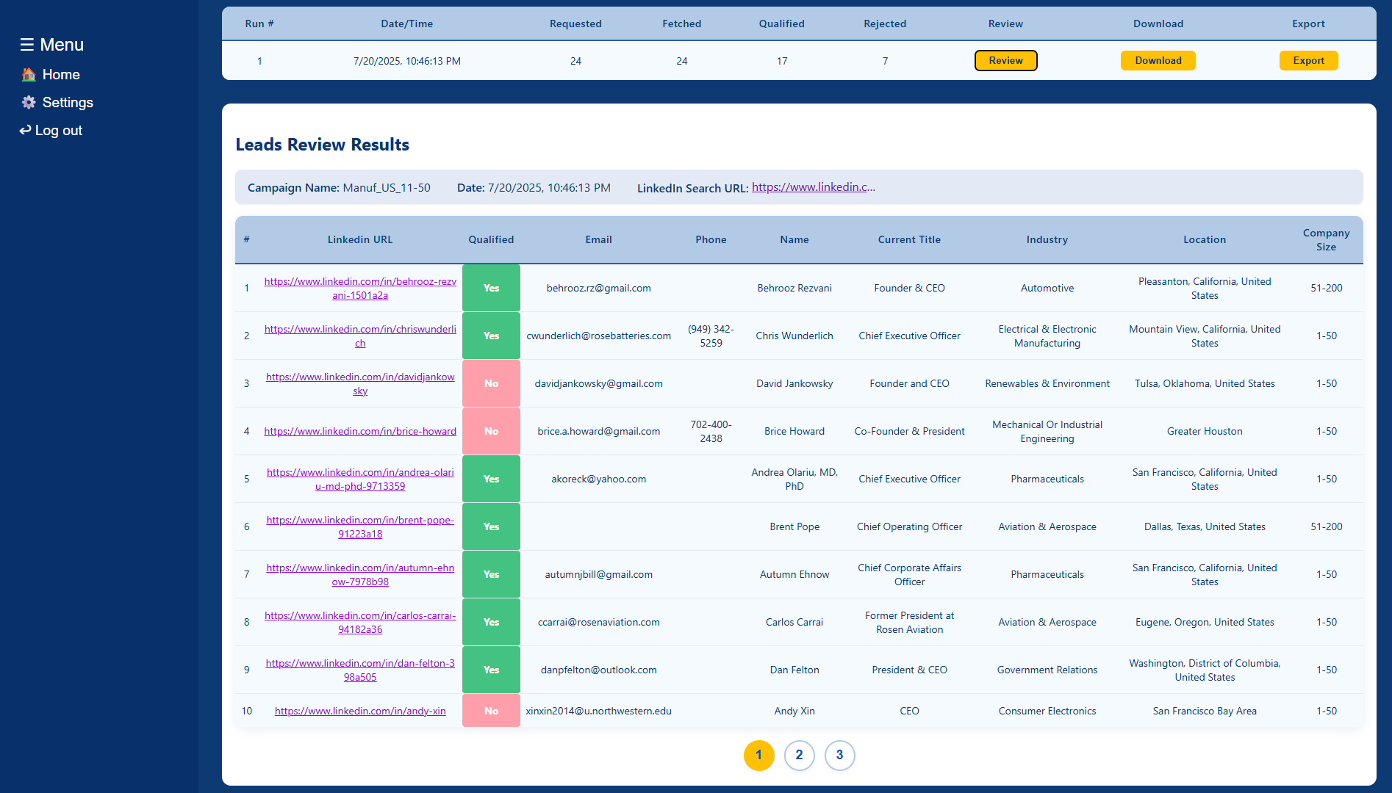
Task: Download run 1 results
Action: [x=1158, y=61]
